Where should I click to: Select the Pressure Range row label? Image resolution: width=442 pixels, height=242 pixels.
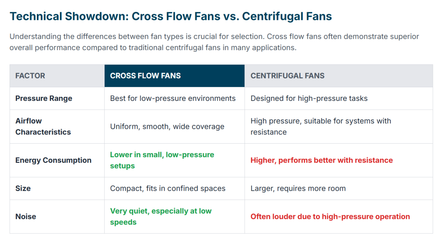(44, 98)
